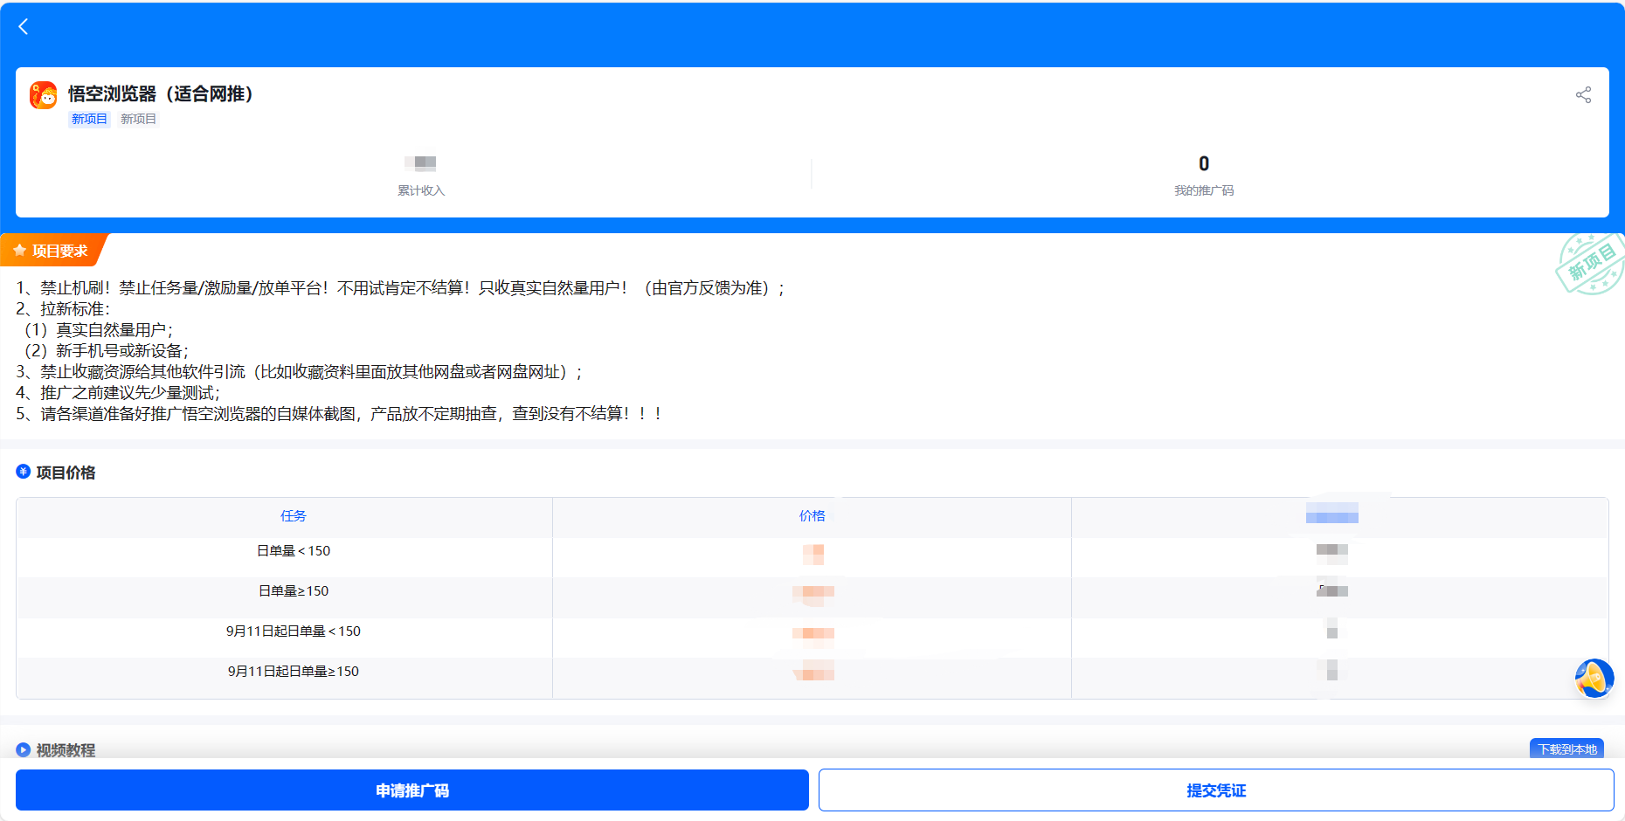Click 申请推广码 button

412,790
